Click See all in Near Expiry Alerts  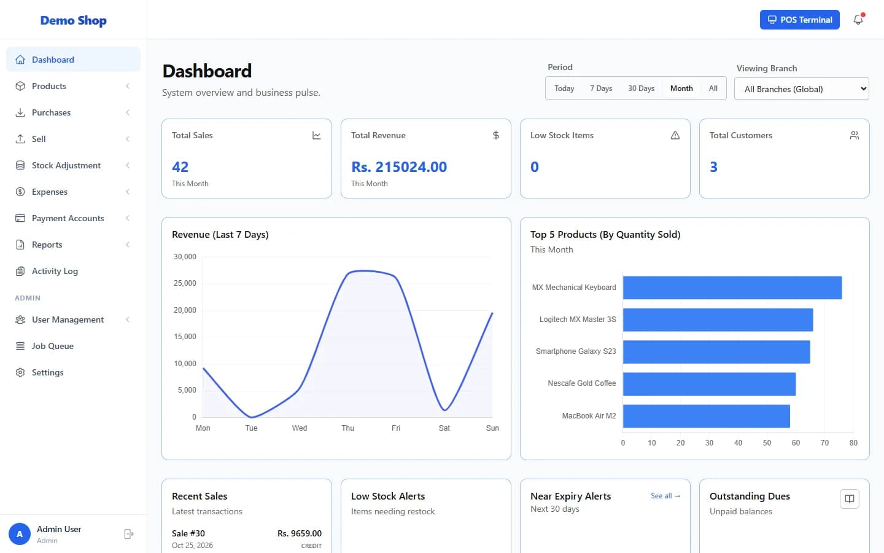[x=665, y=496]
